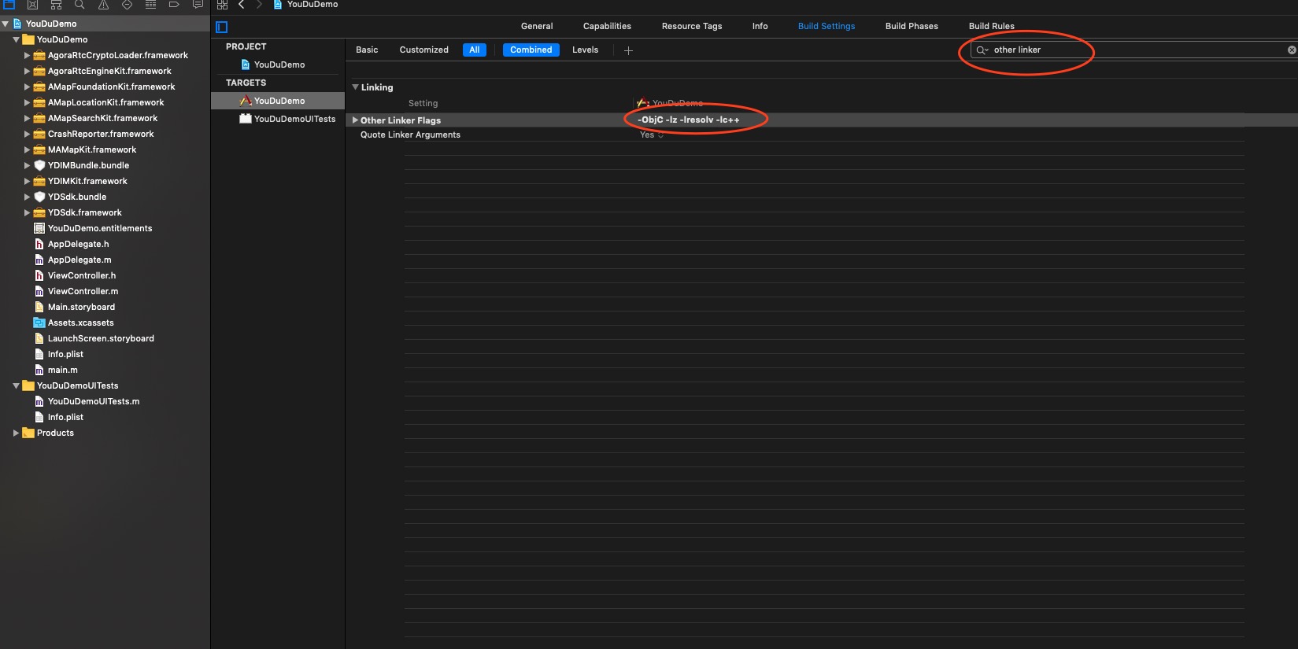Go back in editor history
The image size is (1298, 649).
click(x=242, y=5)
